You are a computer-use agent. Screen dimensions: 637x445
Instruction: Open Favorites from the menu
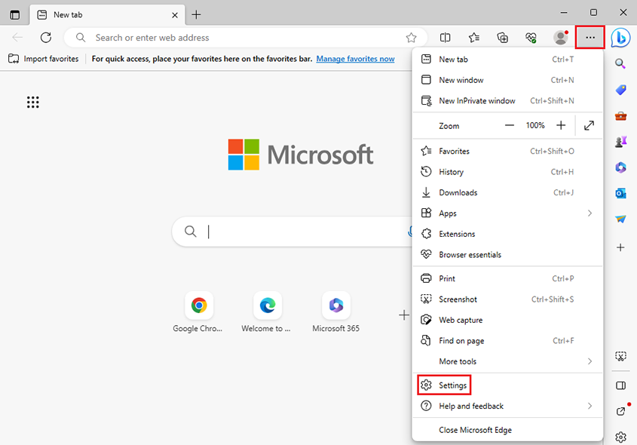[507, 151]
